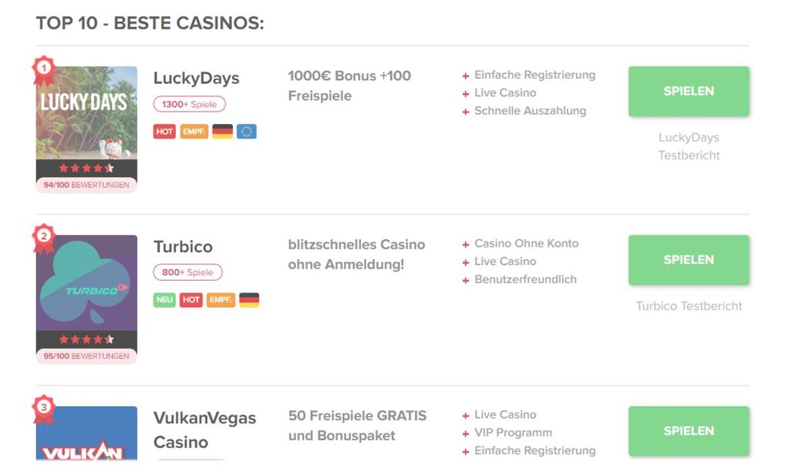Image resolution: width=787 pixels, height=475 pixels.
Task: Click SPIELEN button for LuckyDays
Action: tap(689, 92)
